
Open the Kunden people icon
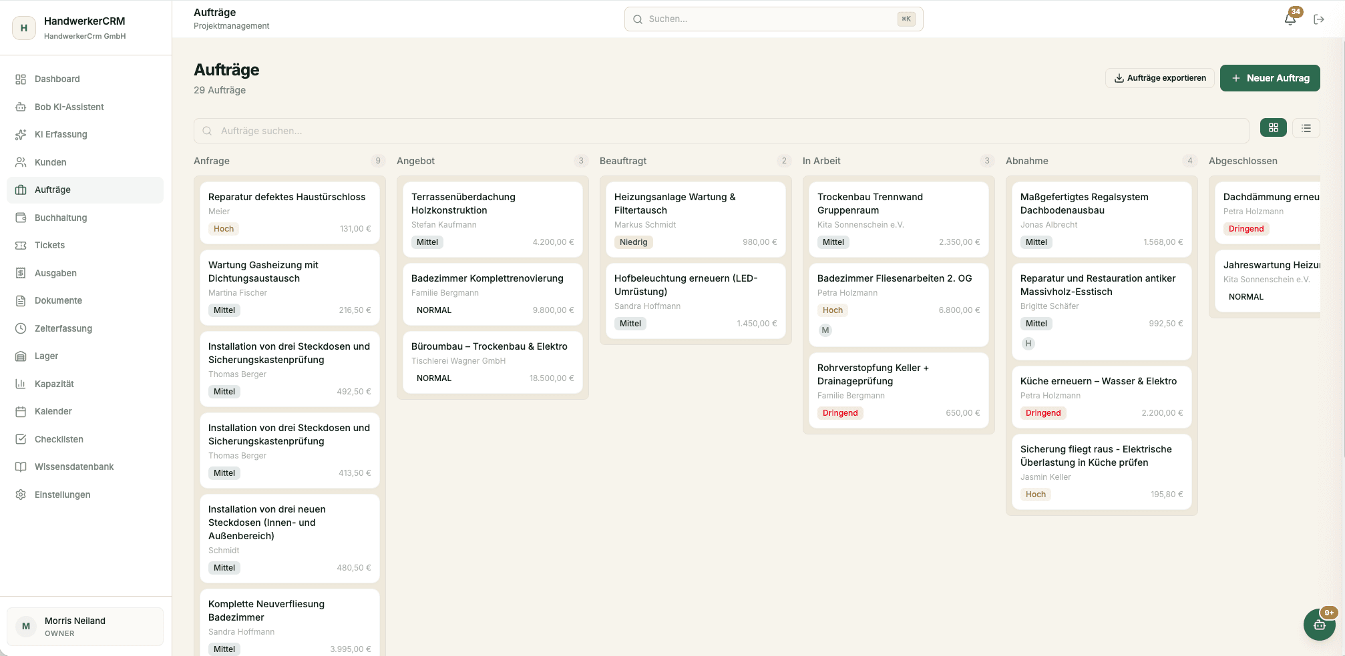click(21, 162)
